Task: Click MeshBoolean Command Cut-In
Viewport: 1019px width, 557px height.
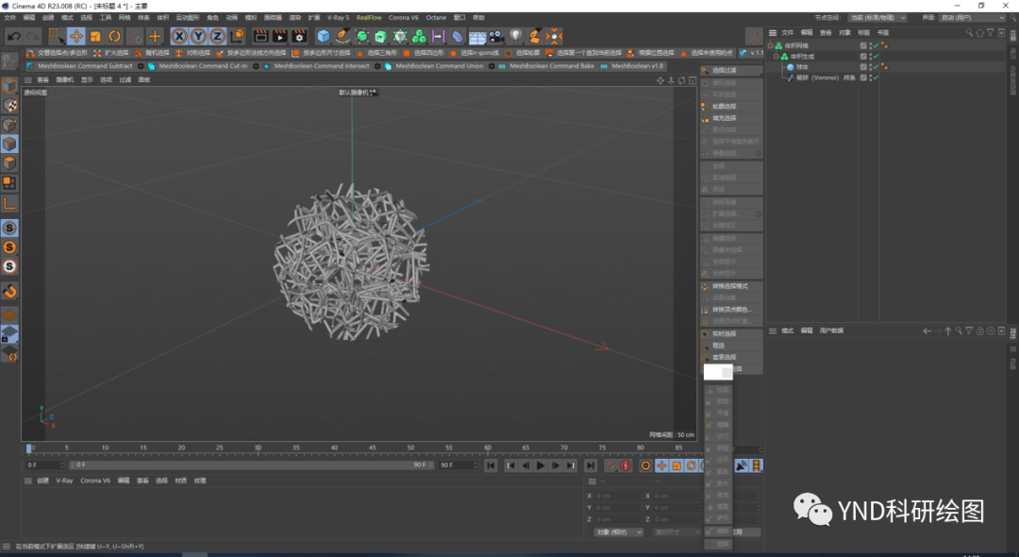Action: point(203,66)
